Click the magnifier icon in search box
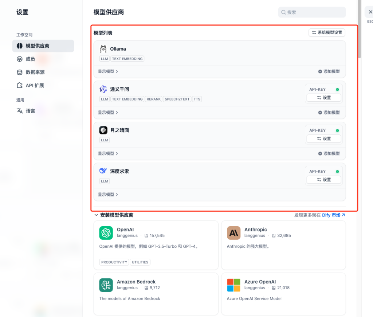The width and height of the screenshot is (373, 317). (x=283, y=12)
